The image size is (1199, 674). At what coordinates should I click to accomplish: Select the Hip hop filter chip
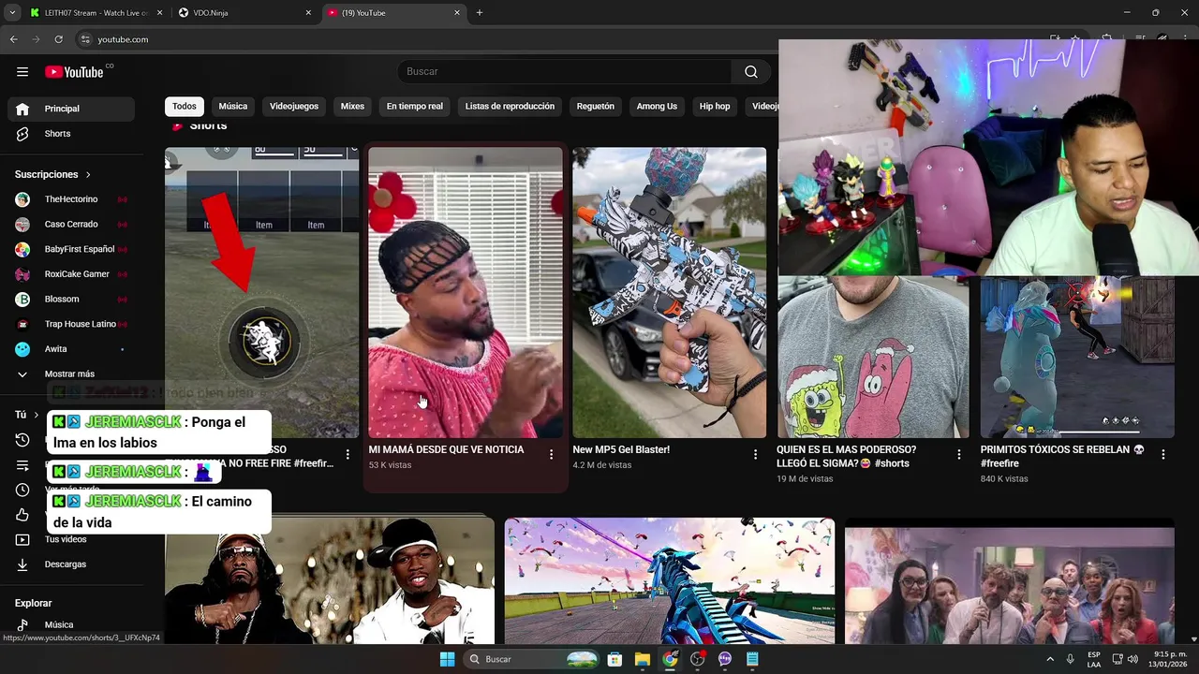715,107
